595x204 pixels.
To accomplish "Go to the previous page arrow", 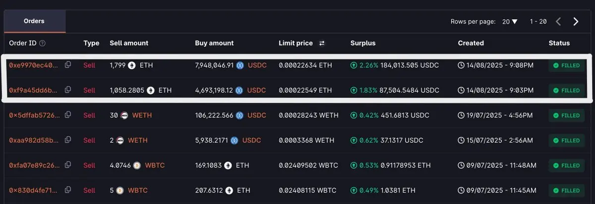I will pos(558,21).
